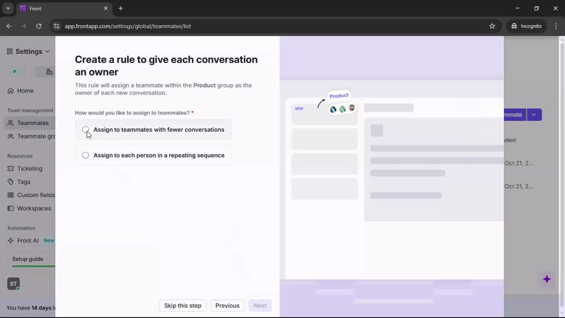This screenshot has width=565, height=318.
Task: Open Ticketing from the Resources section
Action: 11,169
